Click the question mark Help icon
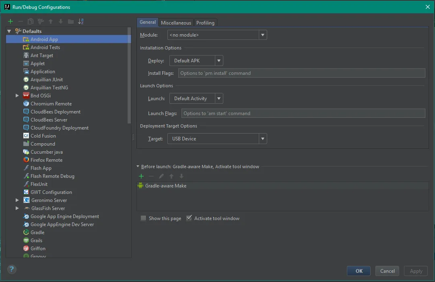Screen dimensions: 435x282 pyautogui.click(x=12, y=269)
